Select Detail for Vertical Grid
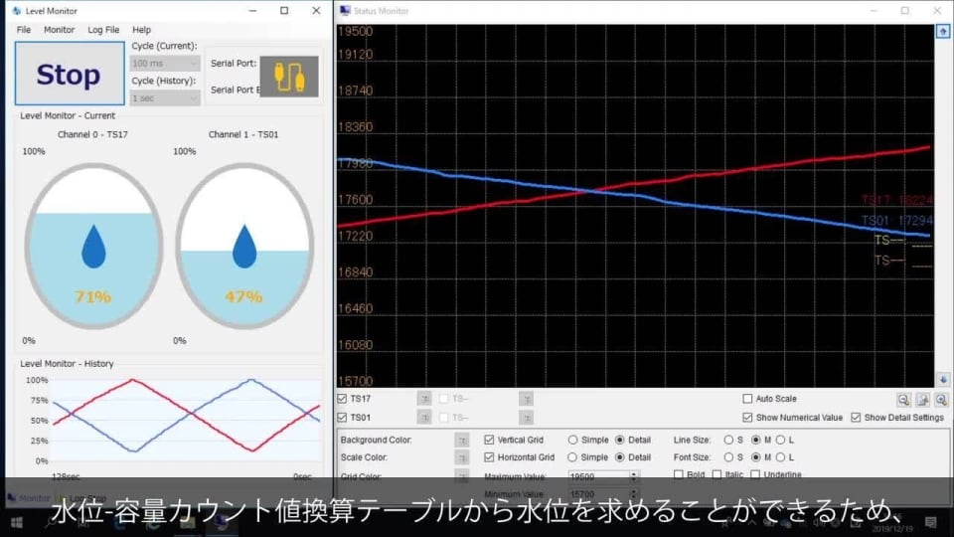 620,440
